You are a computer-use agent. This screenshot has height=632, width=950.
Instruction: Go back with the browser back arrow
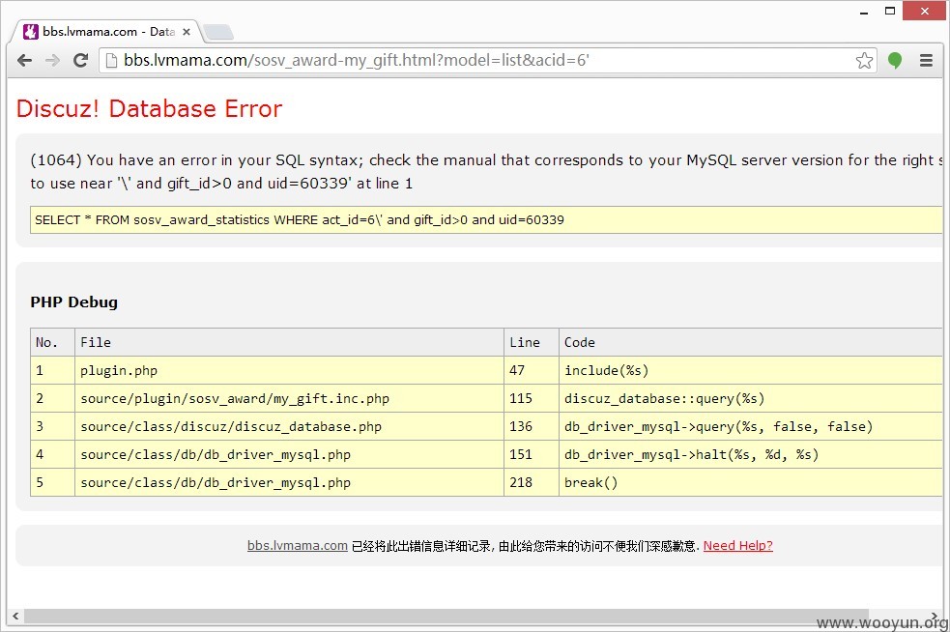(24, 60)
